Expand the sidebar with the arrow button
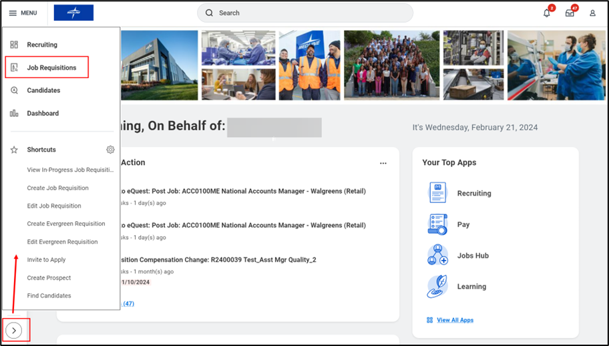 (x=14, y=330)
